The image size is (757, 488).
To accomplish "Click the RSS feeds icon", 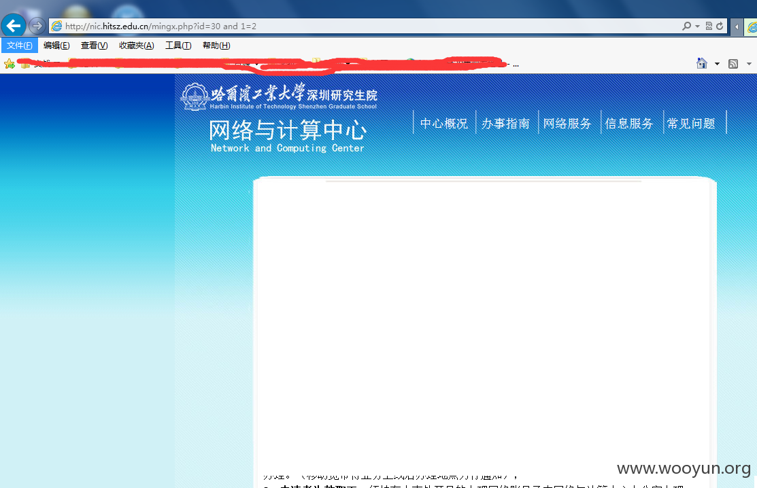I will [733, 64].
